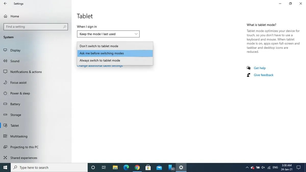
Task: Select Sound from the System sidebar
Action: click(x=15, y=61)
